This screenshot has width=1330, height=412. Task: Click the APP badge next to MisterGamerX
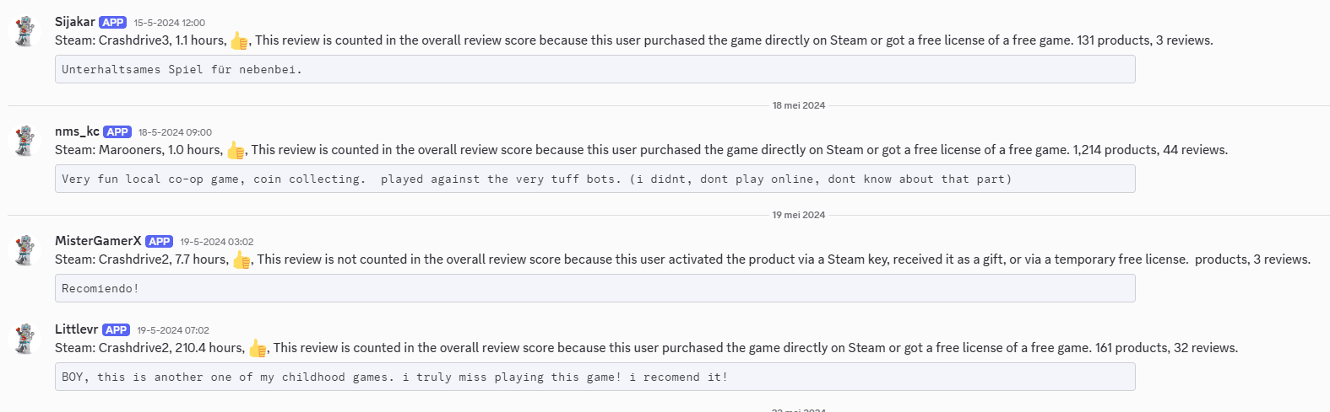coord(159,242)
